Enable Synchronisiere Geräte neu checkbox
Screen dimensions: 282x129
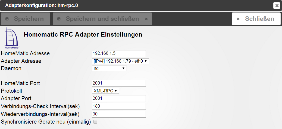(95, 122)
